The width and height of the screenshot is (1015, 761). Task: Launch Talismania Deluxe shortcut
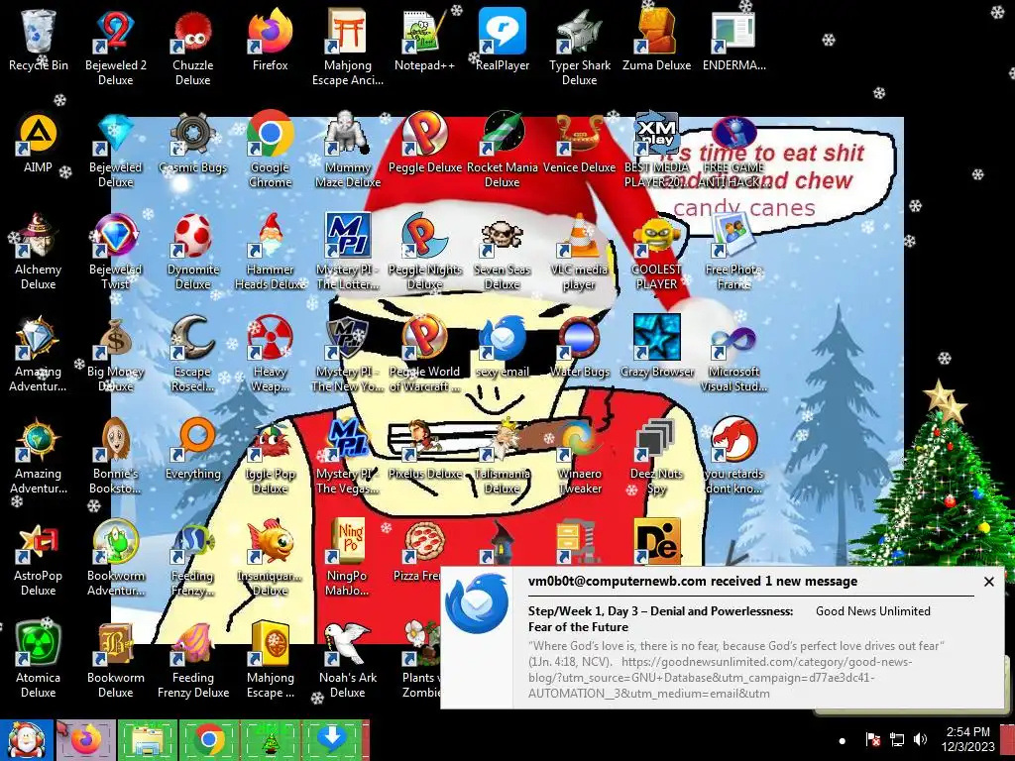[x=503, y=456]
